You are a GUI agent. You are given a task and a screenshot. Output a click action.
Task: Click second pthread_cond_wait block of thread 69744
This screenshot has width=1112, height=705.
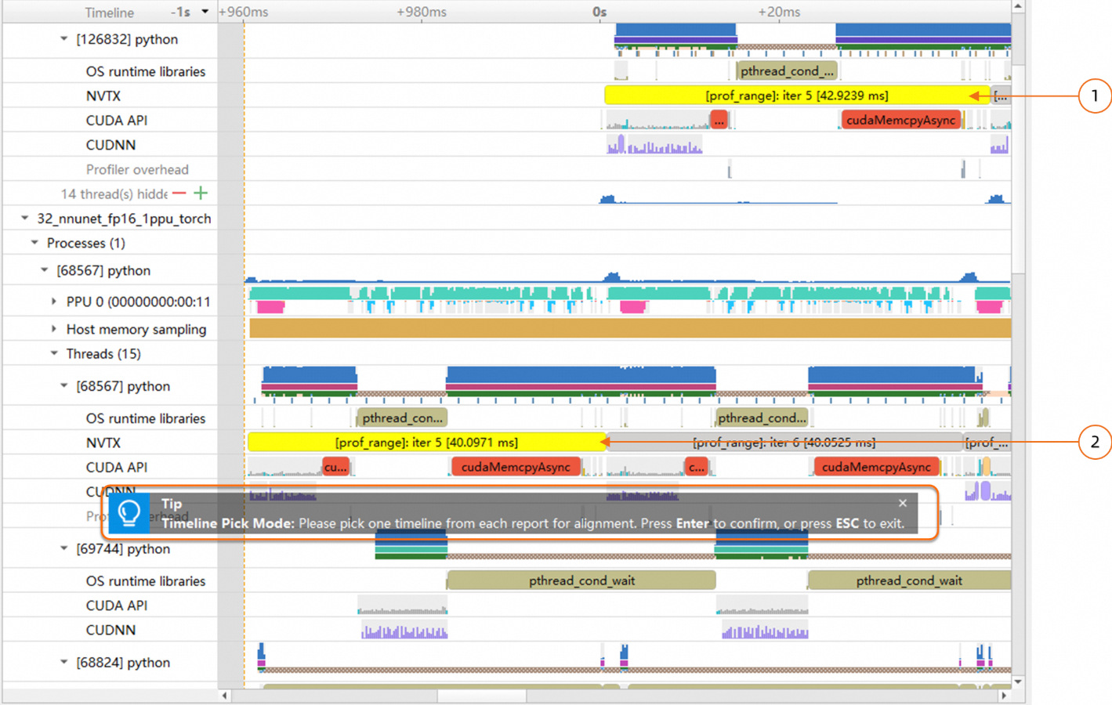[x=909, y=580]
